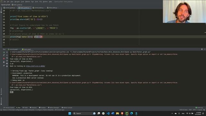Image resolution: width=206 pixels, height=116 pixels.
Task: Click the Structure sidebar tab
Action: click(x=1, y=91)
